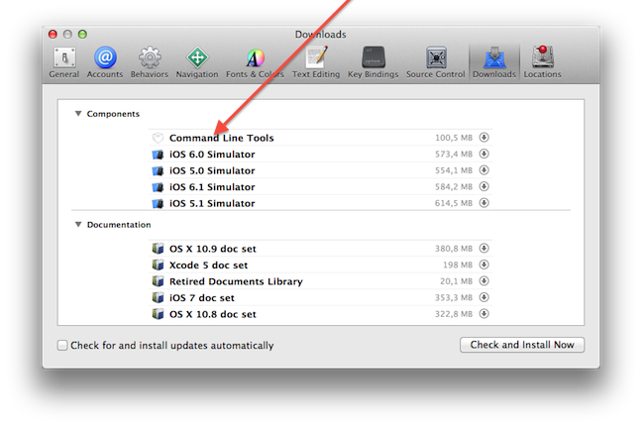This screenshot has height=427, width=642.
Task: Download the Command Line Tools component
Action: coord(484,138)
